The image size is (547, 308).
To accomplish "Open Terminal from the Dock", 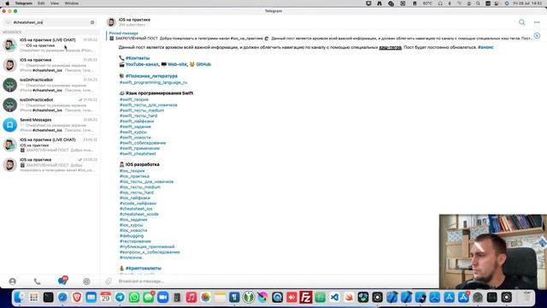I will 48,297.
